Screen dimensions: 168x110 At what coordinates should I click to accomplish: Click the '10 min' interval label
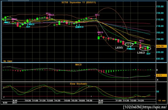point(162,101)
